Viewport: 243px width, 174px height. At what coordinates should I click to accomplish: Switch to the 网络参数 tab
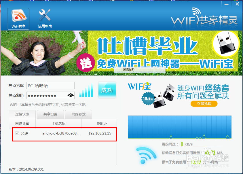[79, 114]
